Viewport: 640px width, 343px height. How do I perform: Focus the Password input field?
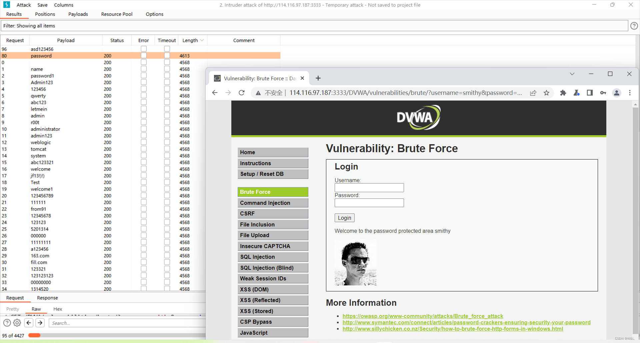[369, 203]
